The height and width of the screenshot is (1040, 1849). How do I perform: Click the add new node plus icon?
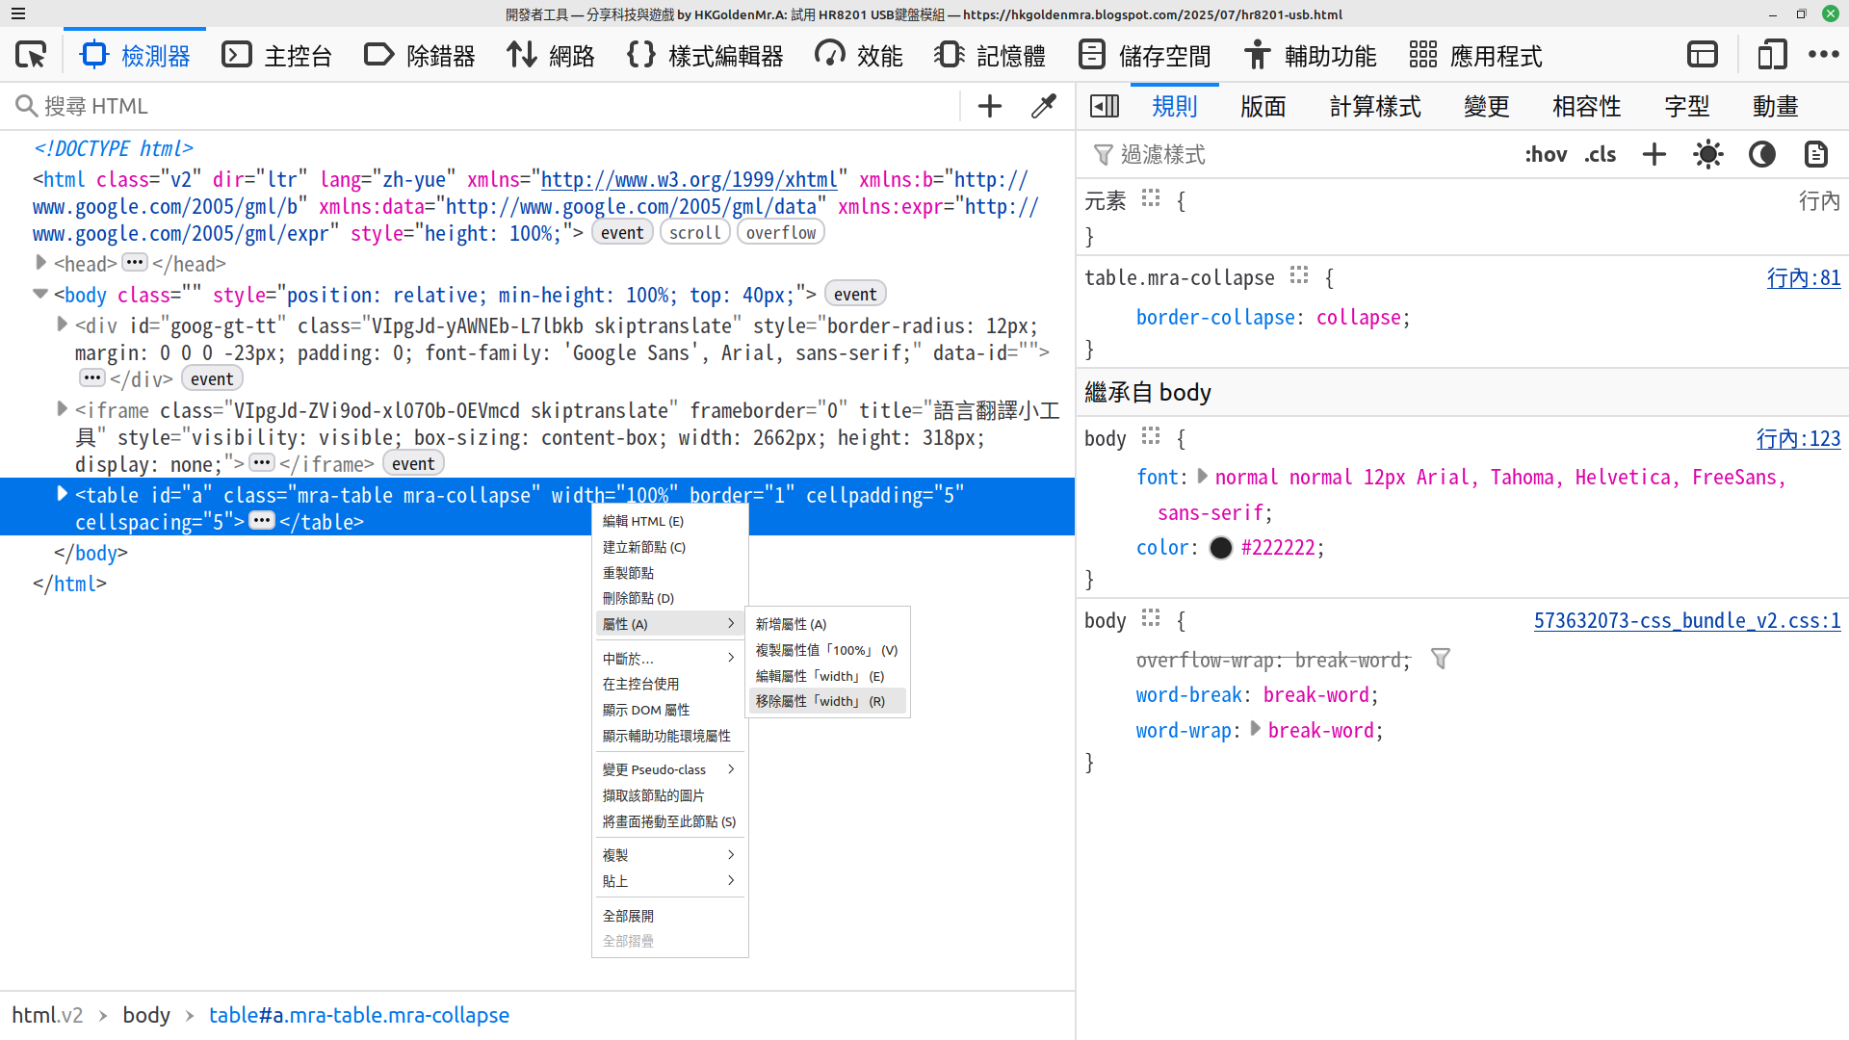[990, 106]
